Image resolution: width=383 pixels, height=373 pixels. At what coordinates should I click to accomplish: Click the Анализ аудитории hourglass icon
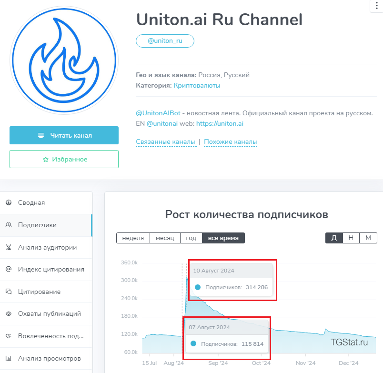point(9,247)
